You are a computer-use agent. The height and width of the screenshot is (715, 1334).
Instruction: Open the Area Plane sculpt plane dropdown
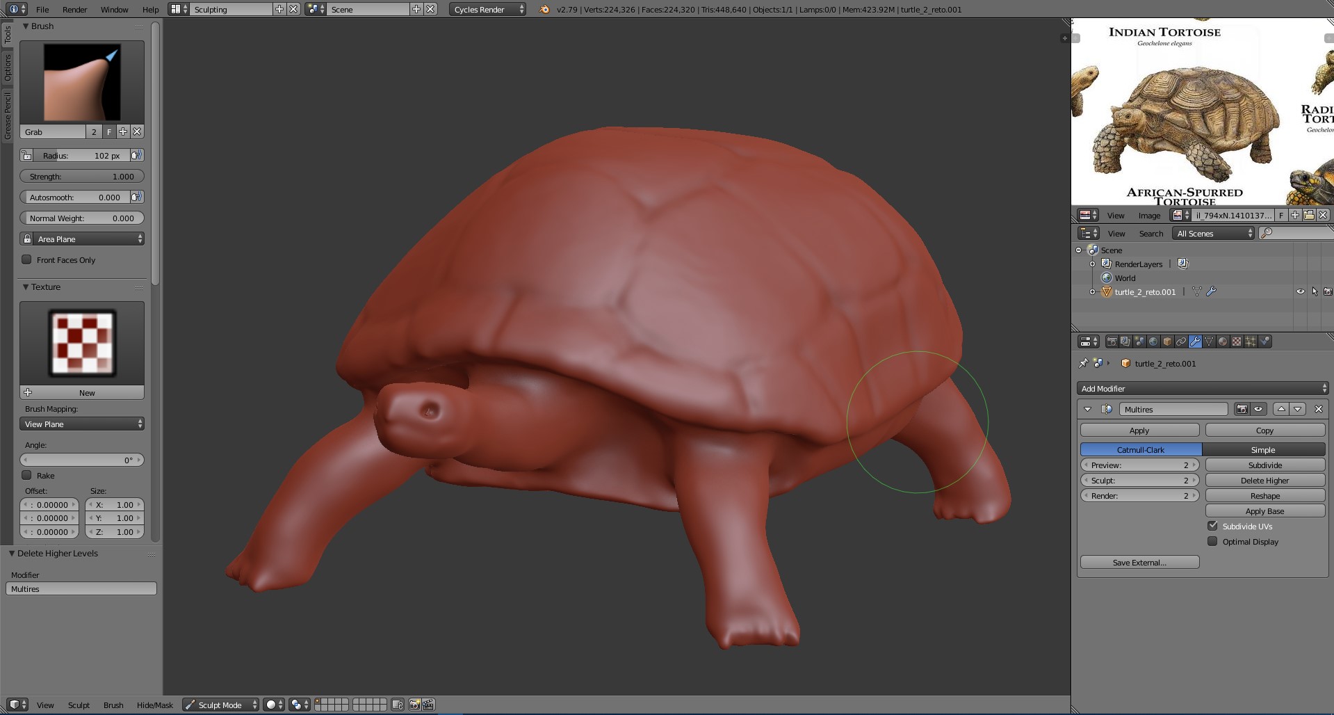[x=88, y=239]
